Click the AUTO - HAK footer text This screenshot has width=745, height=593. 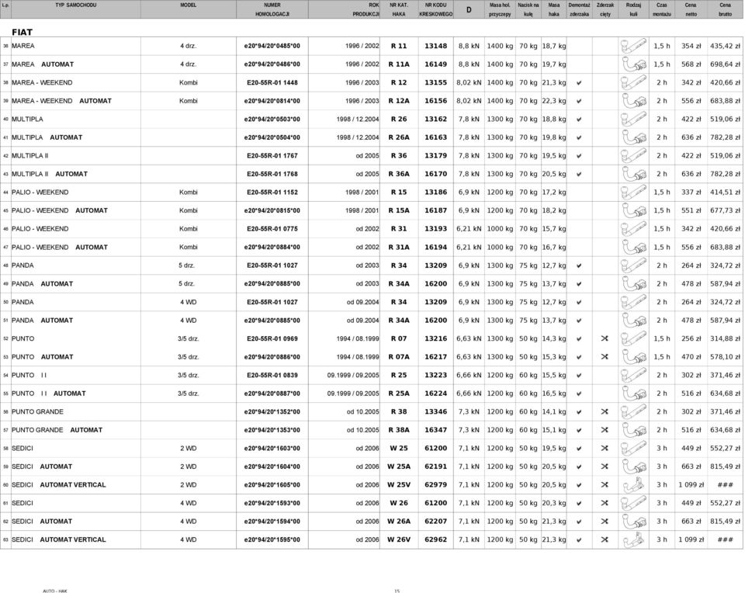[x=55, y=591]
